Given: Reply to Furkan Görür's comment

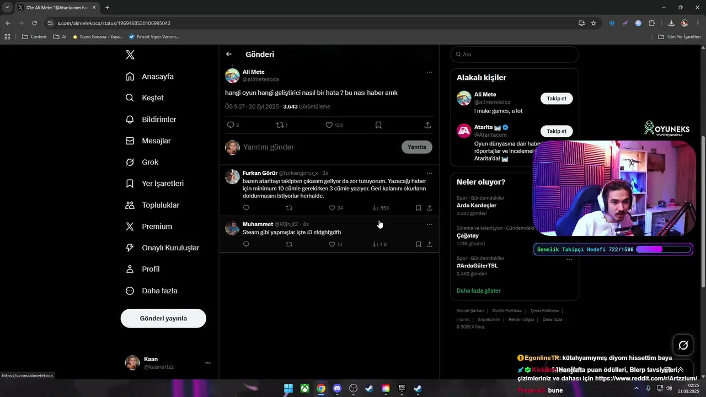Looking at the screenshot, I should tap(246, 208).
